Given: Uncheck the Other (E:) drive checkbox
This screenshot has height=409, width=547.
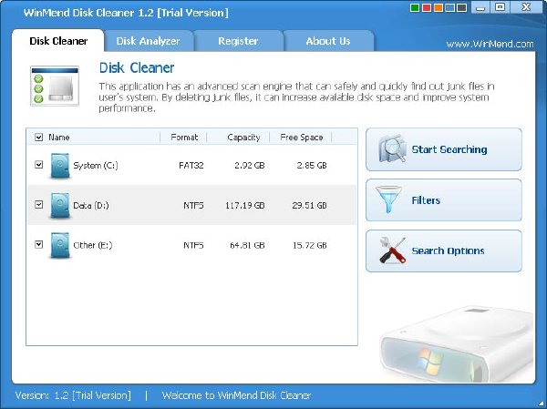Looking at the screenshot, I should click(38, 244).
